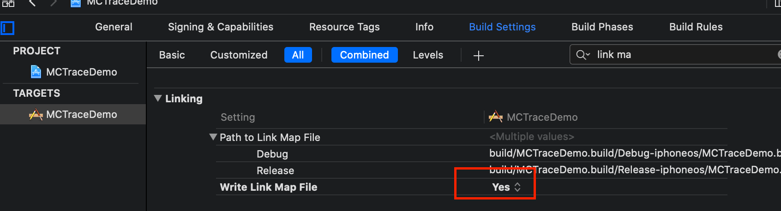Toggle the navigator sidebar panel icon

point(7,28)
